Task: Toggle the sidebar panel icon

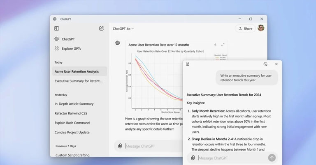Action: (56, 28)
